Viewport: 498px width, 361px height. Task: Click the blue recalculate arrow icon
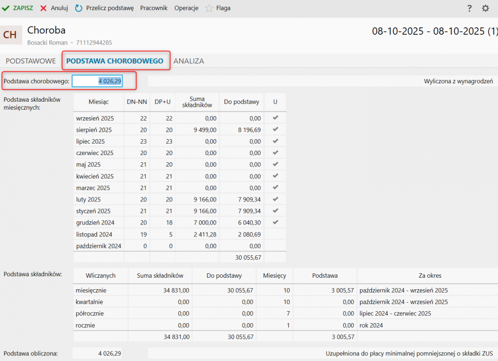(79, 8)
